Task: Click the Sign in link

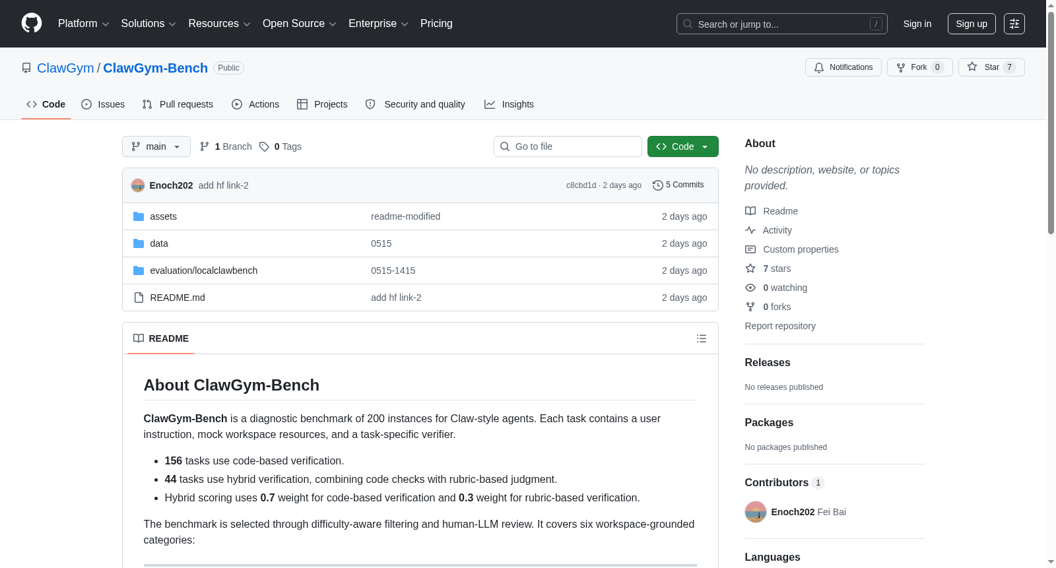Action: click(917, 24)
